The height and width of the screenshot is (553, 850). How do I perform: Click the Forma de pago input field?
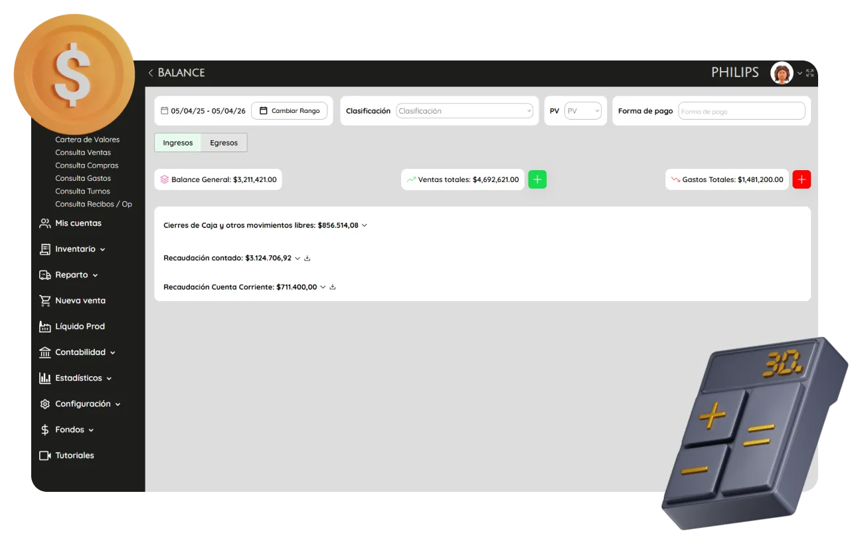(741, 111)
